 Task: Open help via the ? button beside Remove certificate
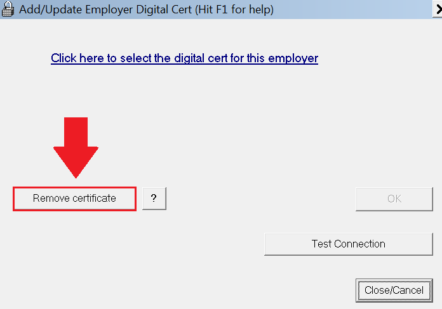[154, 199]
